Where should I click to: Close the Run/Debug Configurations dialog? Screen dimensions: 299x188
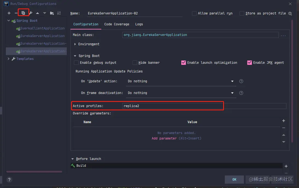coord(290,4)
